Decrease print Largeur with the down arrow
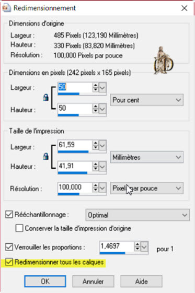Screen dimensions: 195x293 click(96, 147)
